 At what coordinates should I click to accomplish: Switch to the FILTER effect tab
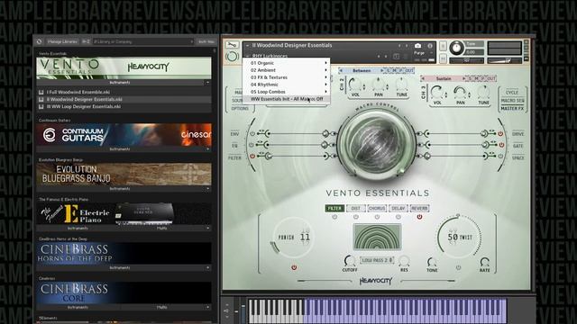coord(334,208)
